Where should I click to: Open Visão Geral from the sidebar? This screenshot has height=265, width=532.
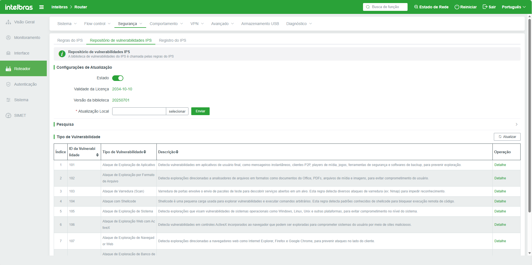click(x=24, y=22)
